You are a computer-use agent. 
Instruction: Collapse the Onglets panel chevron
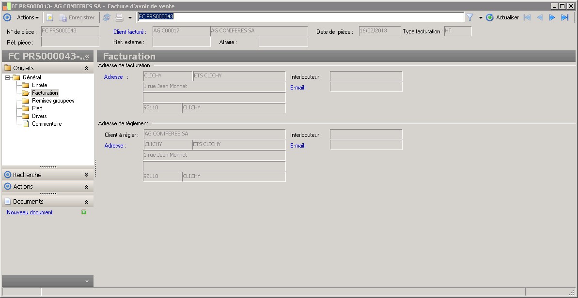[86, 68]
